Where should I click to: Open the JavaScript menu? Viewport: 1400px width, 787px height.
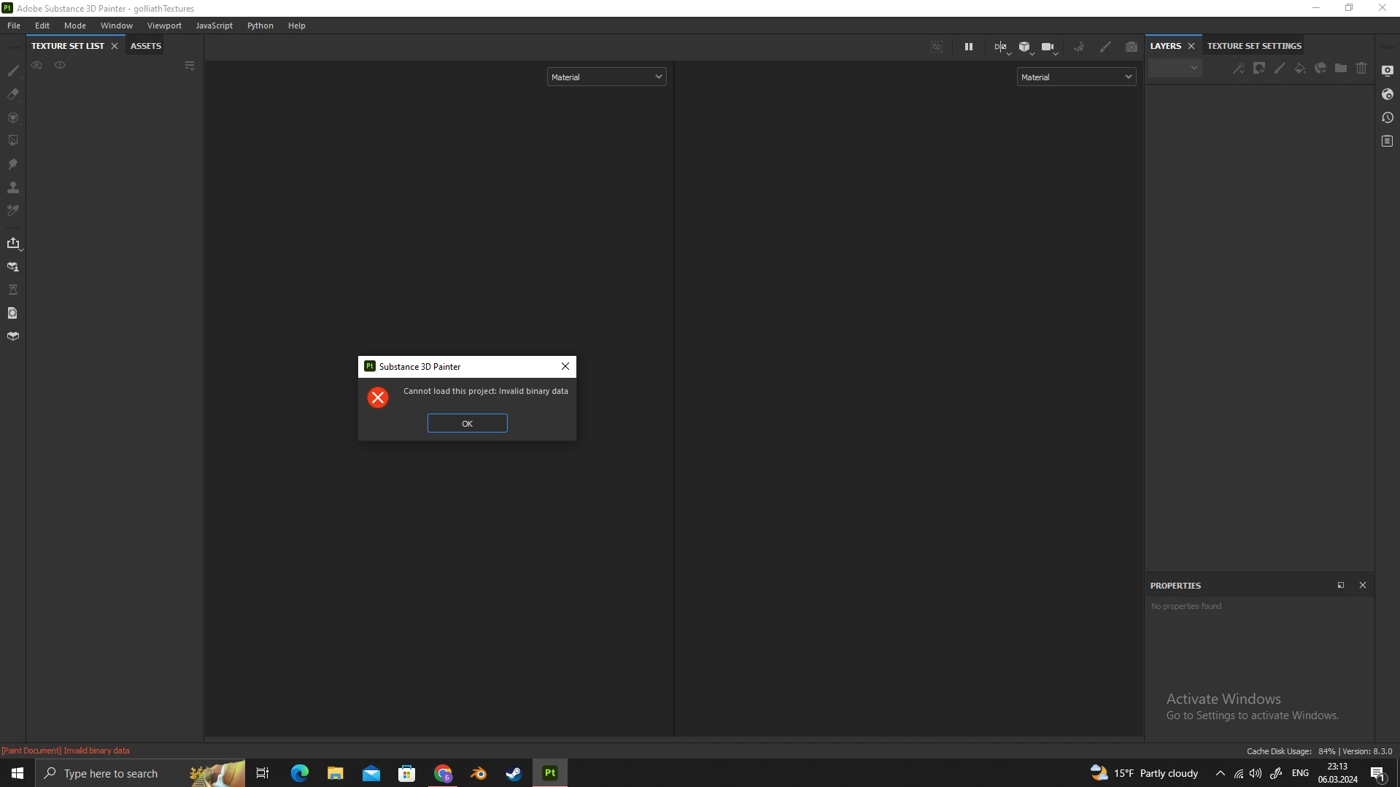pos(214,26)
